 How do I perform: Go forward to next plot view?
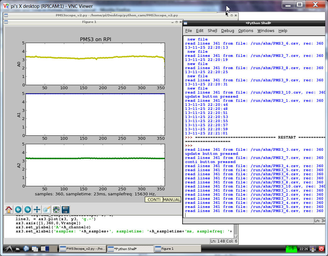coord(28,210)
